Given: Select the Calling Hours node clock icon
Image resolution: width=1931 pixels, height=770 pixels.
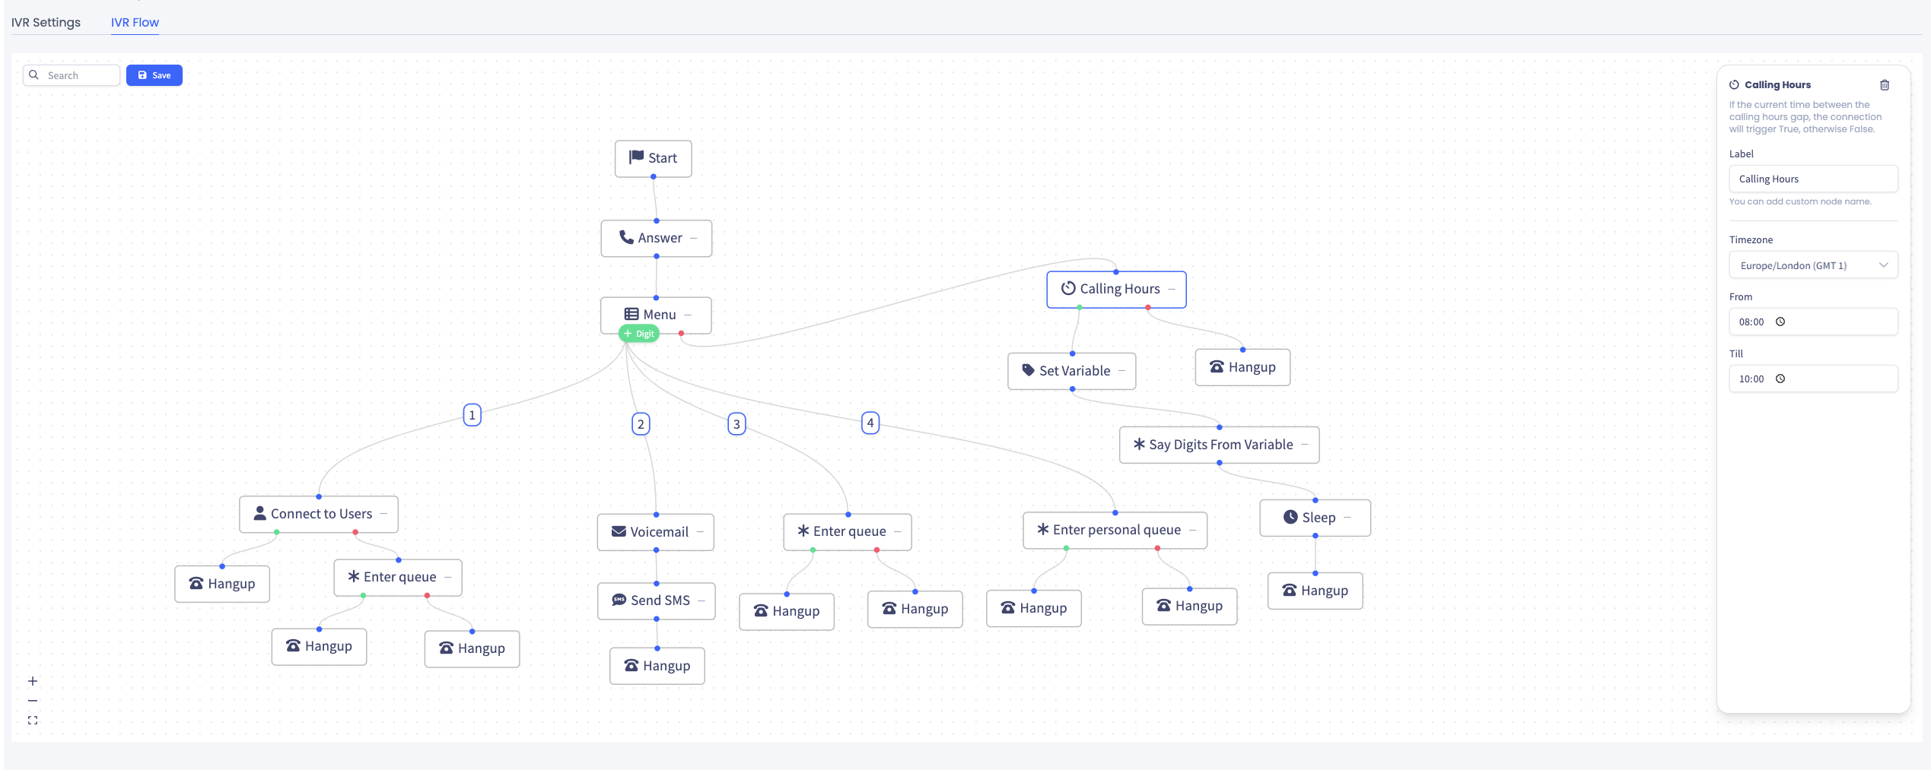Looking at the screenshot, I should [x=1068, y=288].
